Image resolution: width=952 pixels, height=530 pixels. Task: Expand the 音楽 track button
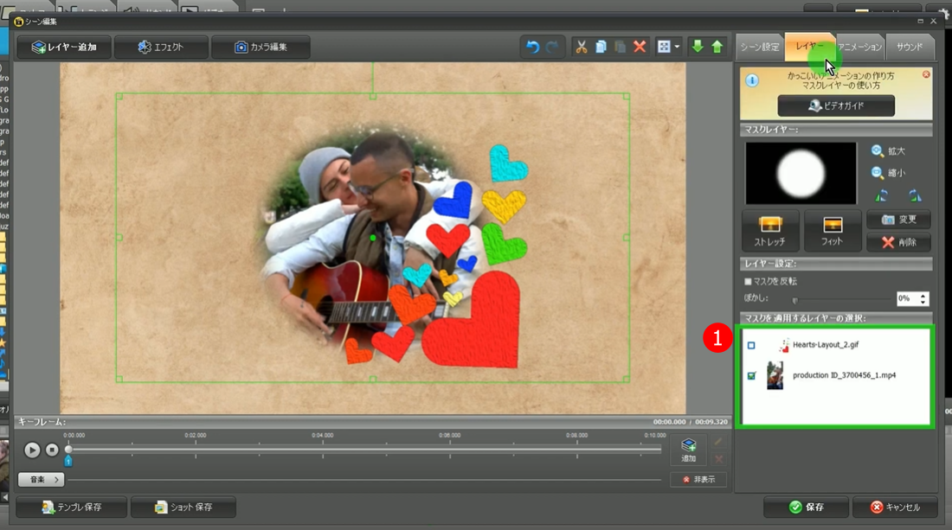click(x=42, y=479)
